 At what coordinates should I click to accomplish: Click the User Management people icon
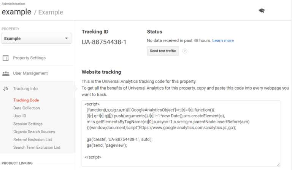click(x=6, y=73)
